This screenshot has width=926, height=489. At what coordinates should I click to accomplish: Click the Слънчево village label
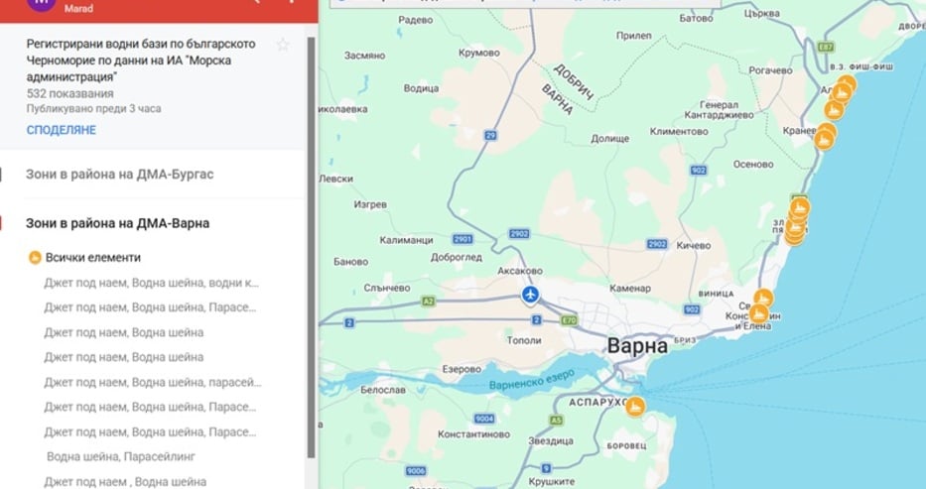click(x=387, y=288)
